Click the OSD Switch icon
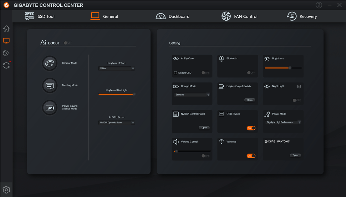 point(221,114)
